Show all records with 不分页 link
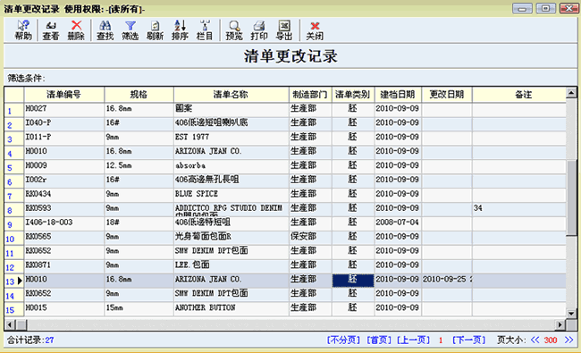 pos(343,340)
